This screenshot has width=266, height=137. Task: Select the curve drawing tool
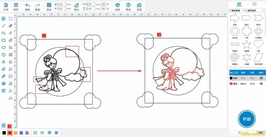click(3, 33)
